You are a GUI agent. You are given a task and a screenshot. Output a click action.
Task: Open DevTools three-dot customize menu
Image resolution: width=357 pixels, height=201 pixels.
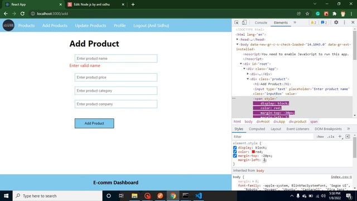(345, 22)
